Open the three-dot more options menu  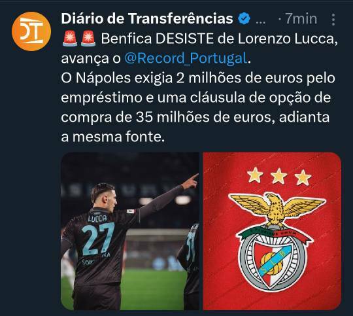tap(333, 20)
